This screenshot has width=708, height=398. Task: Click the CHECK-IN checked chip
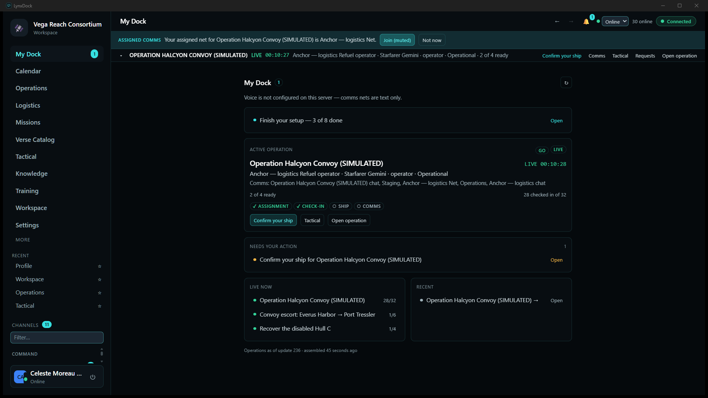pos(310,206)
